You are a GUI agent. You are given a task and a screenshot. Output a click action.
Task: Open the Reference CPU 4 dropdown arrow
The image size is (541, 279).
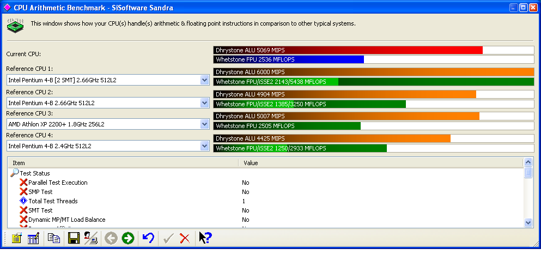pyautogui.click(x=204, y=146)
